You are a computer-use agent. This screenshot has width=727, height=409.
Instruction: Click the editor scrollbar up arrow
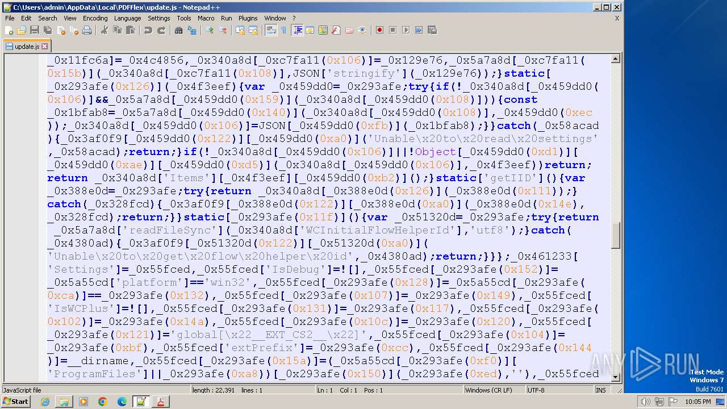(x=616, y=59)
